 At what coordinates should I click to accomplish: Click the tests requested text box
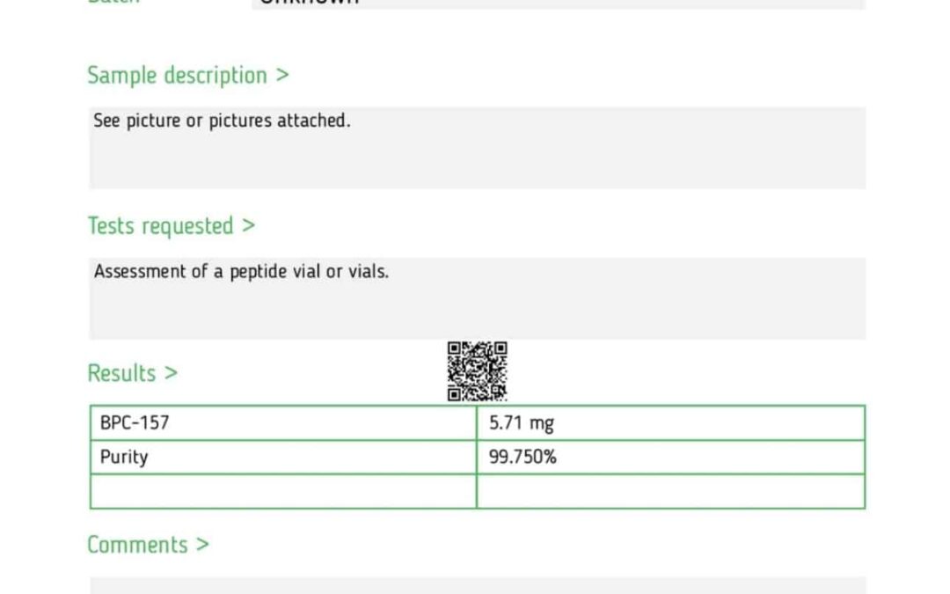[478, 298]
